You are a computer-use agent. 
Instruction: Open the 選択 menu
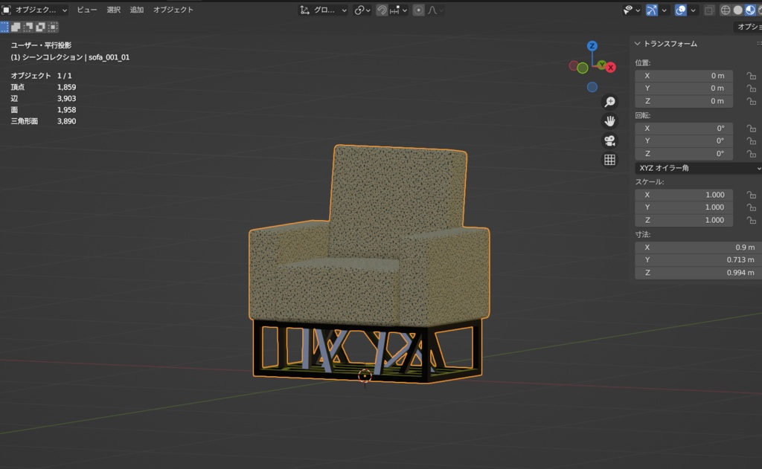tap(113, 10)
